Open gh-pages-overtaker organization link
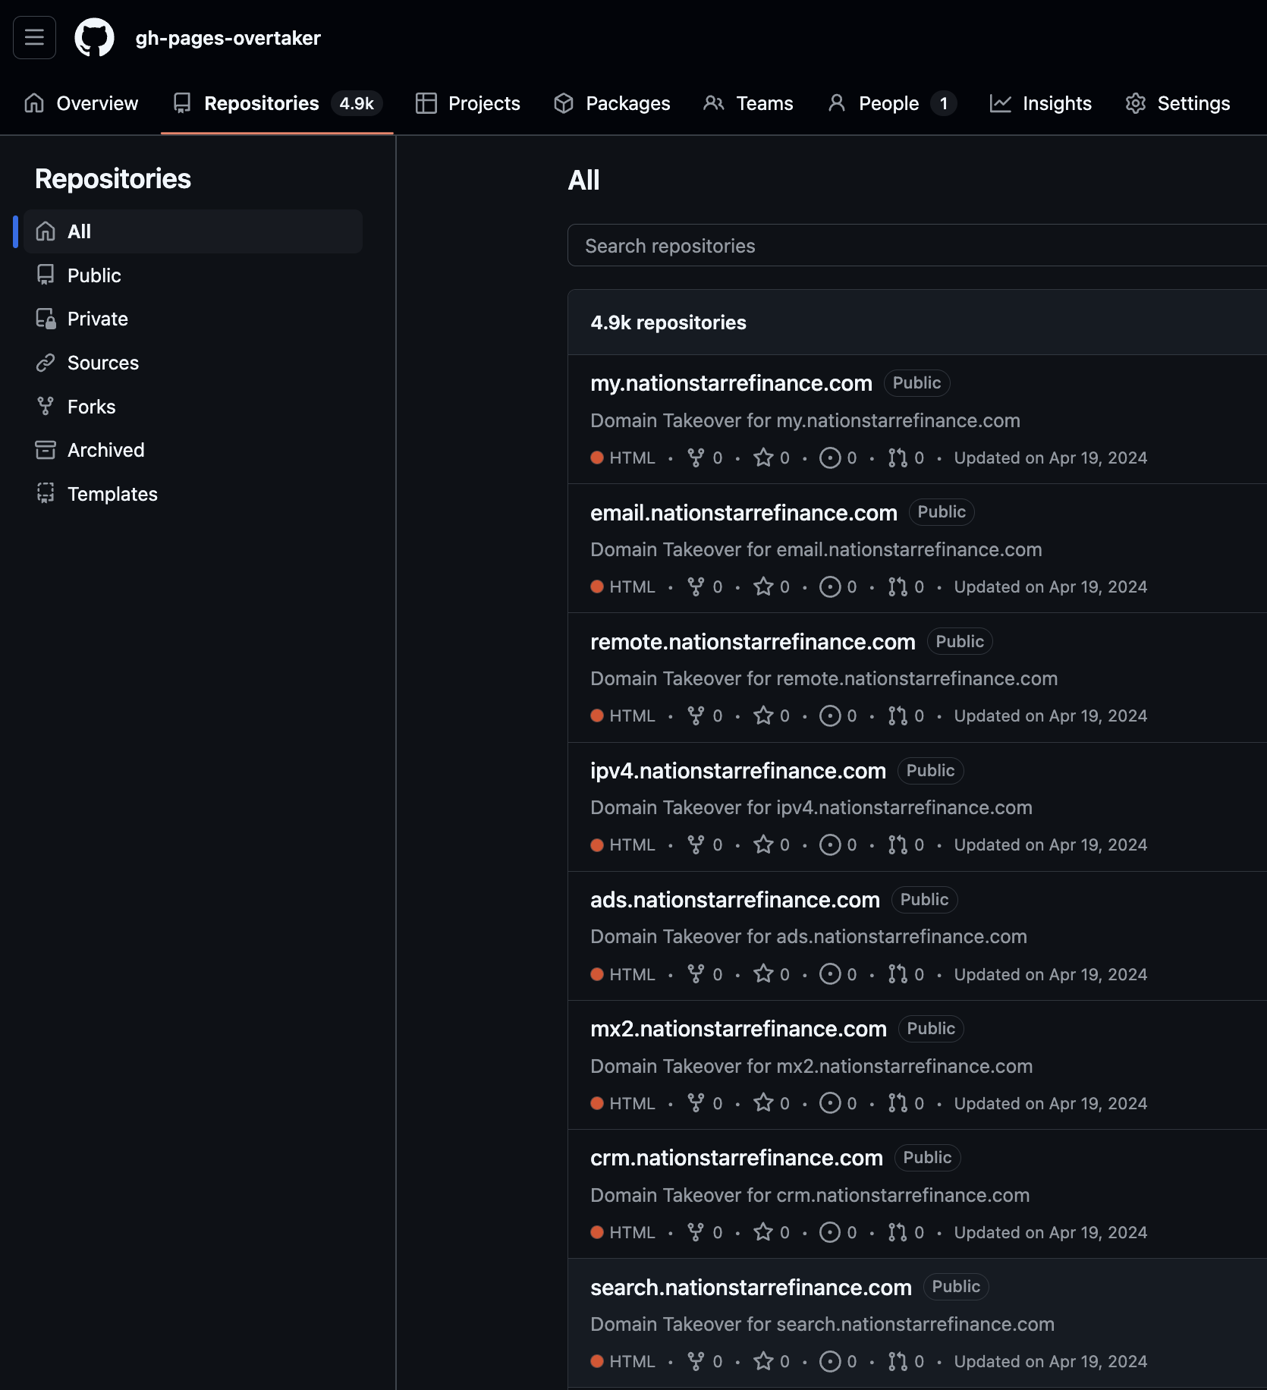 point(228,38)
